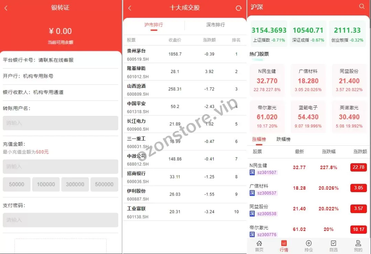Choose the 50000 preset amount
Viewport: 371px width, 254px height.
pos(17,184)
